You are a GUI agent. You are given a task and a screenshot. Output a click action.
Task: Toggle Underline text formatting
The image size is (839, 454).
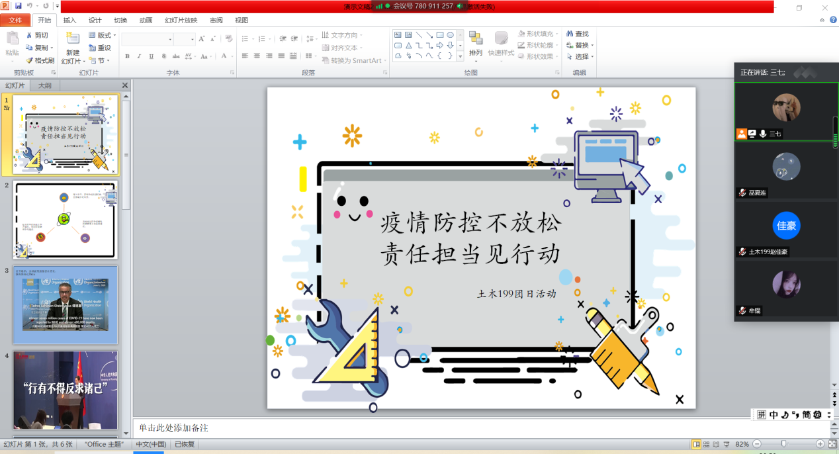point(152,56)
